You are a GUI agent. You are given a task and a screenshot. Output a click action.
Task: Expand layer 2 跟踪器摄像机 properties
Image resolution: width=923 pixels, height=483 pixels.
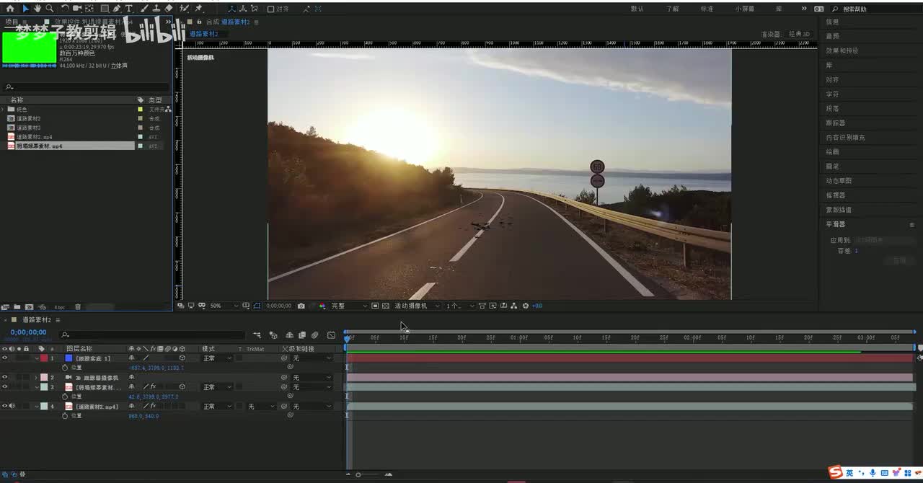pyautogui.click(x=36, y=377)
